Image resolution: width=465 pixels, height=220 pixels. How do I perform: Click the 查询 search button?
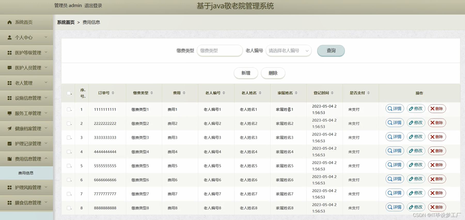331,51
